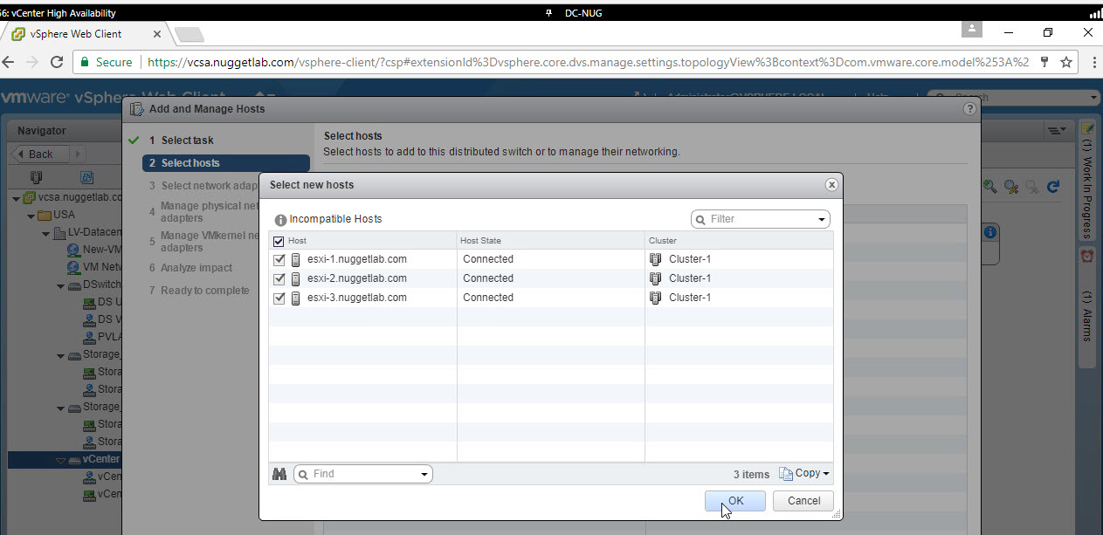Viewport: 1103px width, 535px height.
Task: Sort by the Host State column header
Action: click(550, 241)
